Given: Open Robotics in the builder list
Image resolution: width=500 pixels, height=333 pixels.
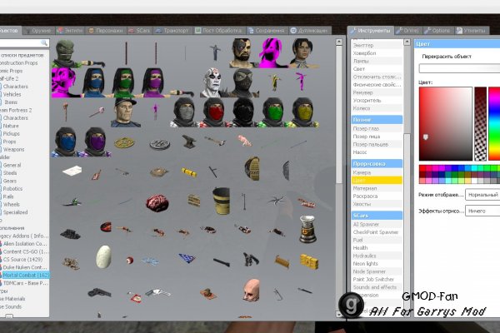Looking at the screenshot, I should (12, 189).
